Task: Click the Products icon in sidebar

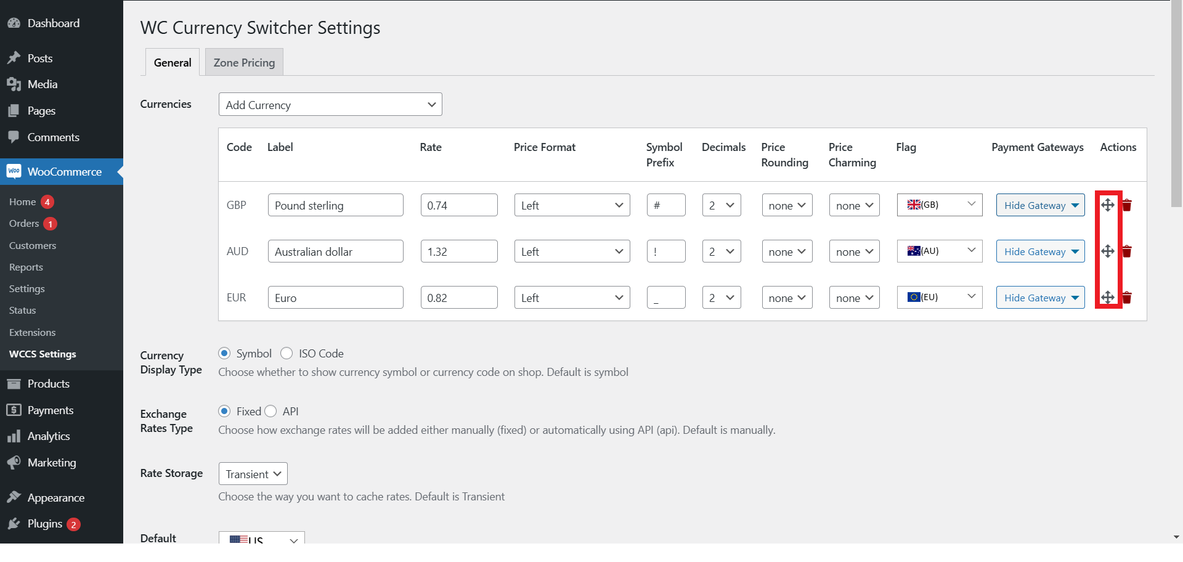Action: coord(14,384)
